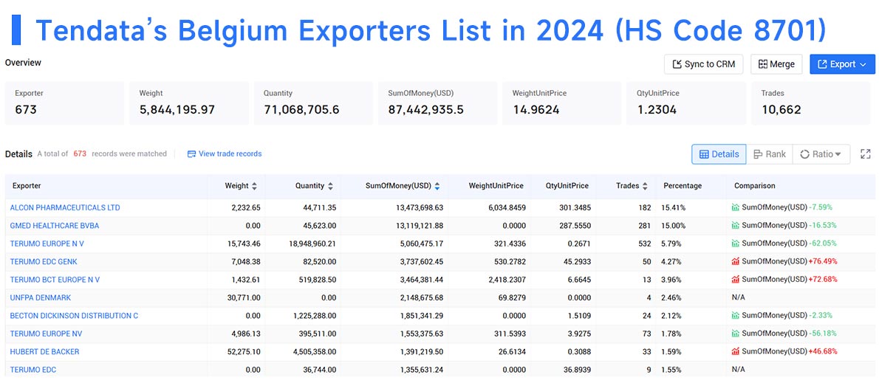This screenshot has width=879, height=383.
Task: Sort table by Quantity column arrows
Action: tap(330, 186)
